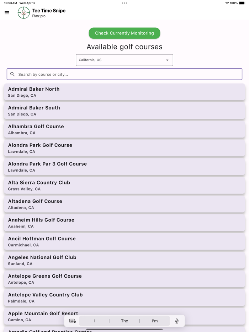Expand the Admiral Baker North course entry
This screenshot has width=249, height=332.
[x=124, y=92]
